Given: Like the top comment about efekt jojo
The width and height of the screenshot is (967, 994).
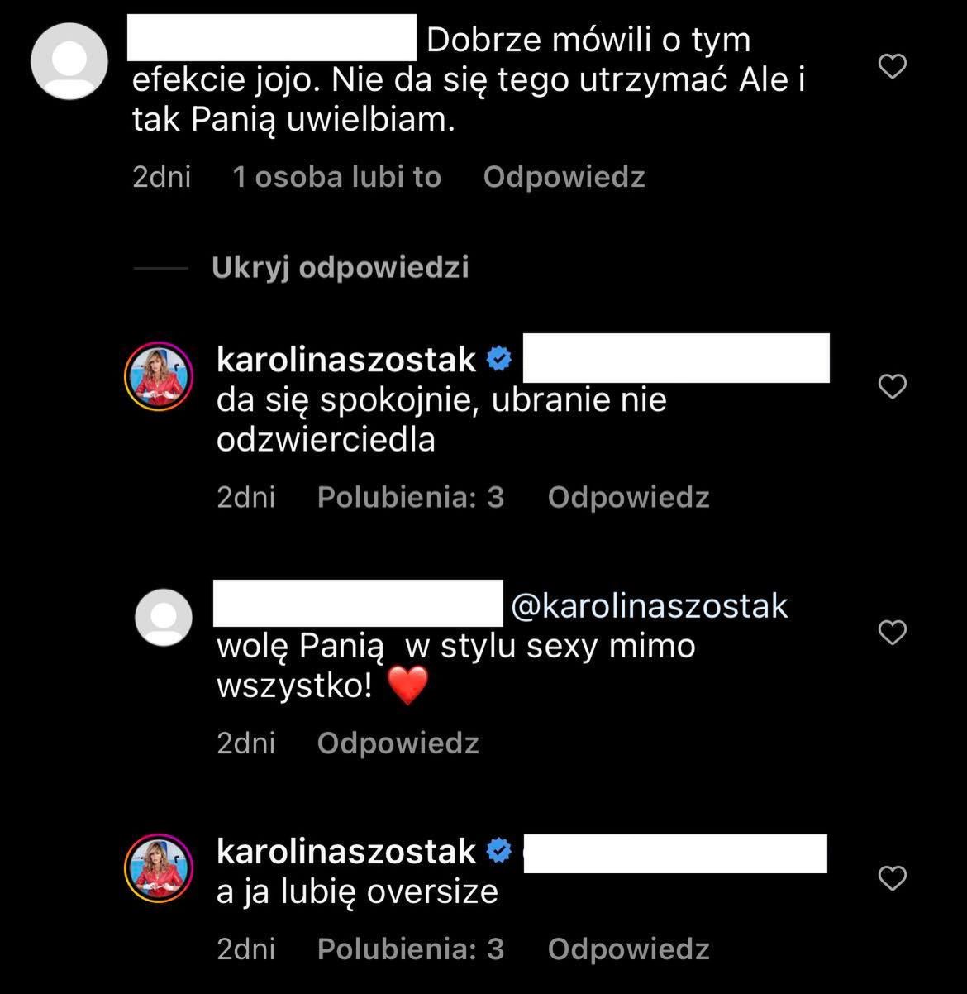Looking at the screenshot, I should [892, 66].
